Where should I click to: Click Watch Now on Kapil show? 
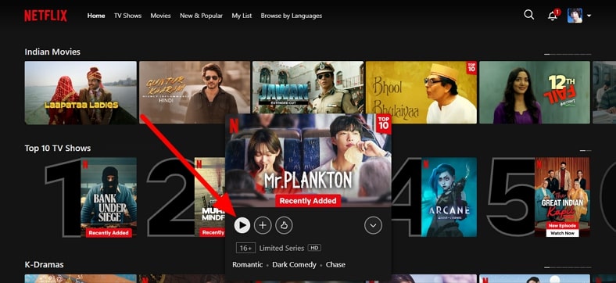[x=562, y=233]
